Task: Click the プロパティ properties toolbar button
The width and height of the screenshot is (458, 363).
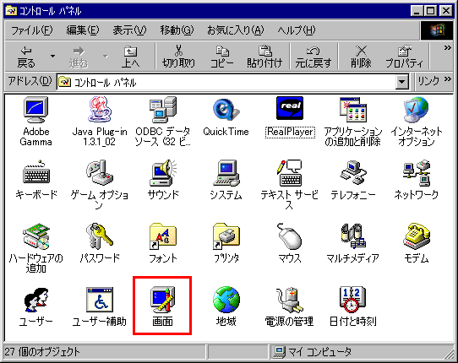Action: click(x=404, y=57)
